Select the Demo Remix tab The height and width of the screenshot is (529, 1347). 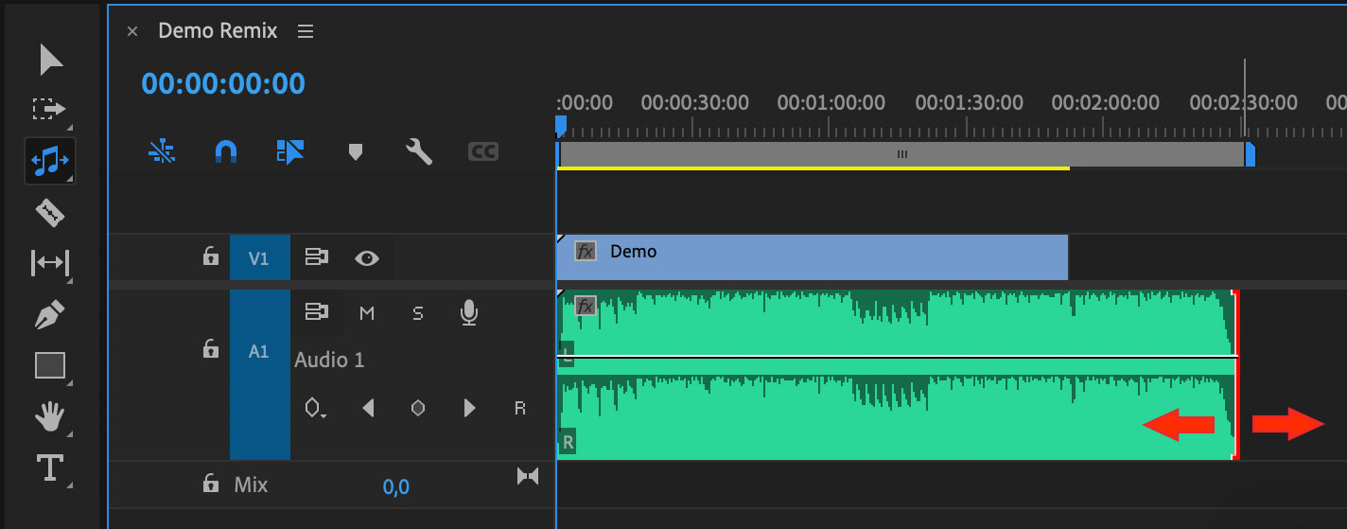218,31
